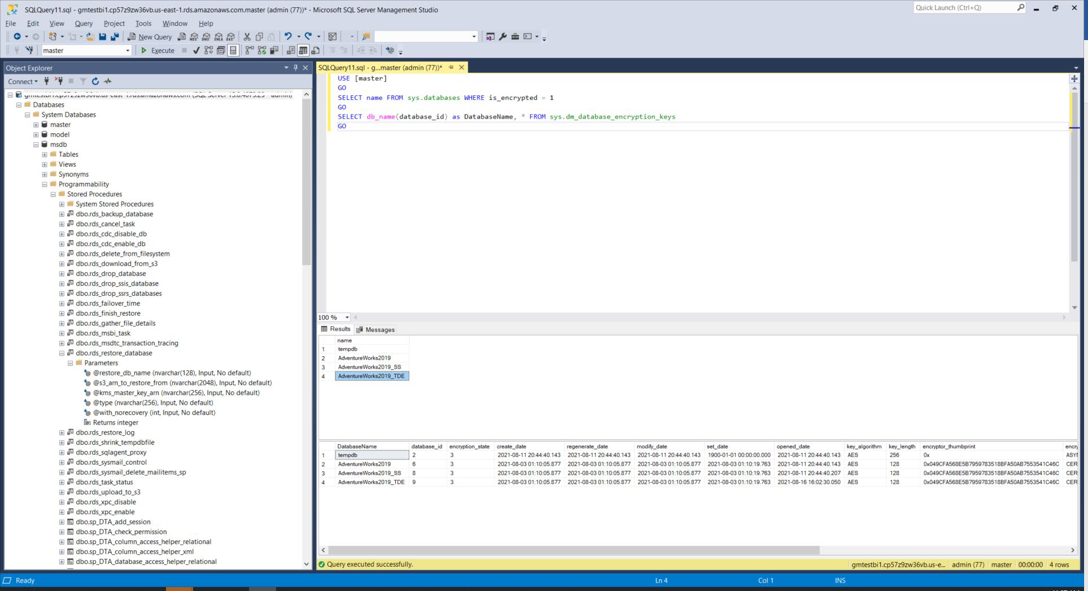Click the Cut scissors icon

point(247,37)
